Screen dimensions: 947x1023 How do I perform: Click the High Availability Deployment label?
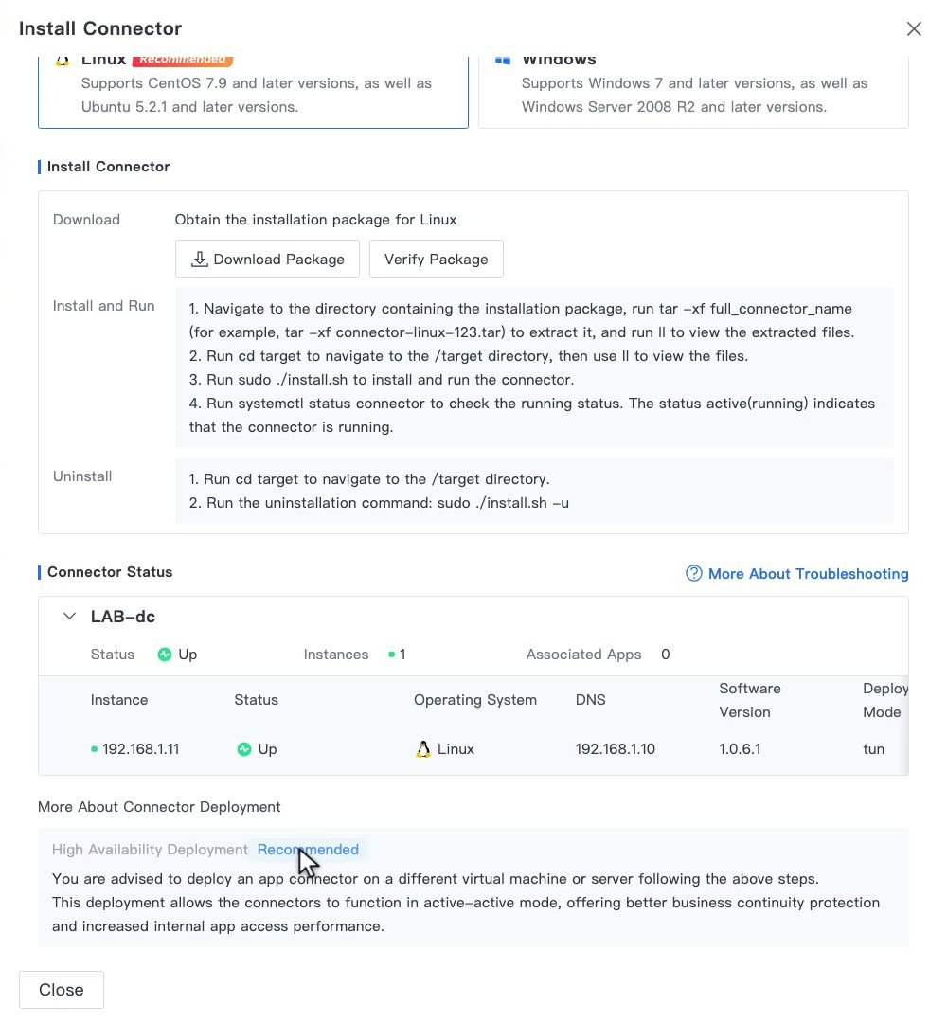coord(150,850)
